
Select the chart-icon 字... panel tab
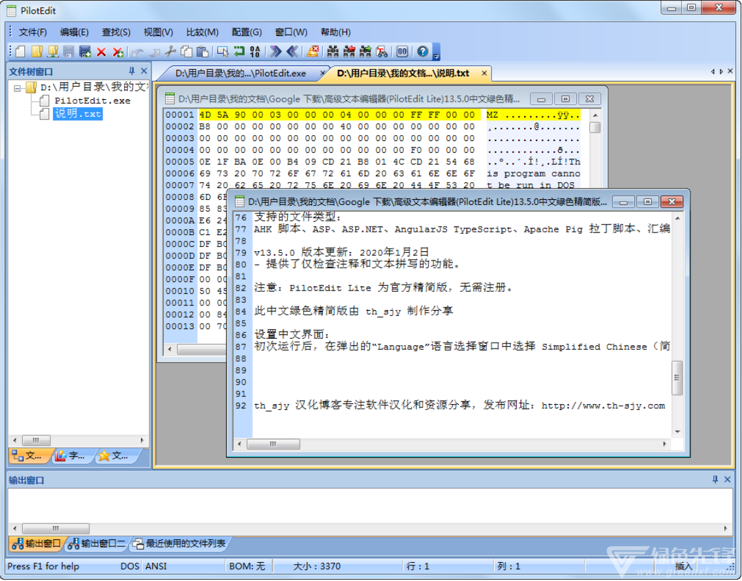pos(71,456)
